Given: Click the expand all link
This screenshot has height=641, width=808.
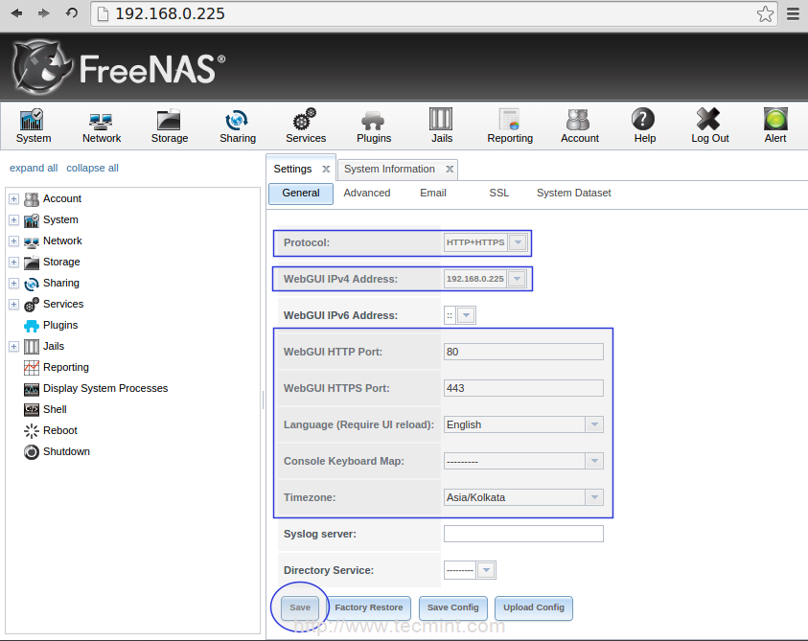Looking at the screenshot, I should (x=34, y=168).
